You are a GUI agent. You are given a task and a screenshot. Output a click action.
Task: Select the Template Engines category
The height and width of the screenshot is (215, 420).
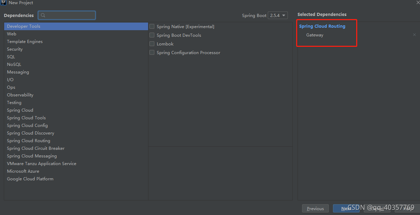76,42
